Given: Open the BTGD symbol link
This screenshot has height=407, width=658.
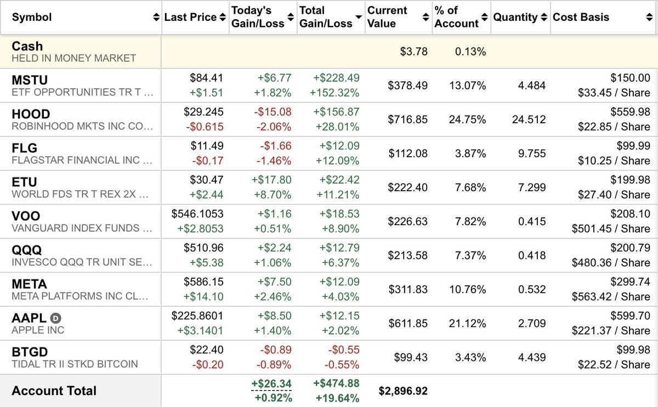Looking at the screenshot, I should point(30,351).
